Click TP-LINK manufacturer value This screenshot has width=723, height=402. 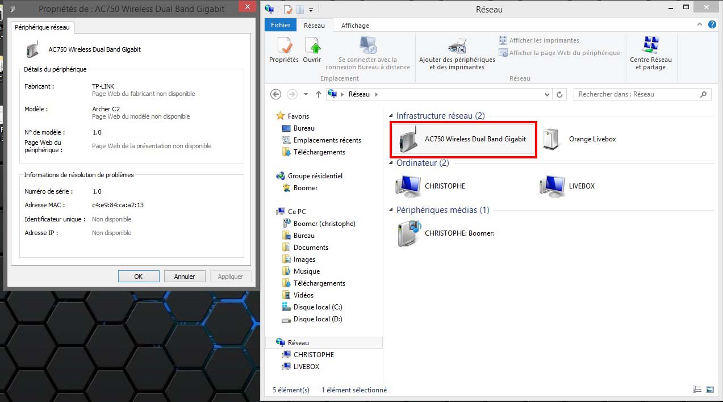coord(103,86)
